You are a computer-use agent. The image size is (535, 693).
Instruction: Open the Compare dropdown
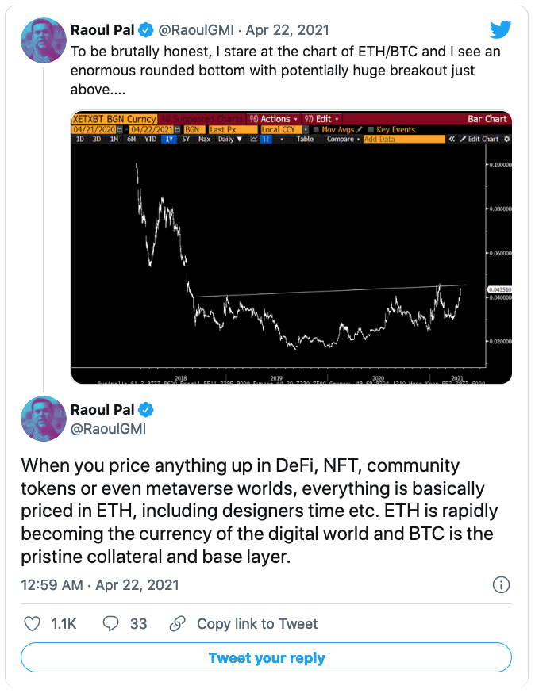point(344,139)
